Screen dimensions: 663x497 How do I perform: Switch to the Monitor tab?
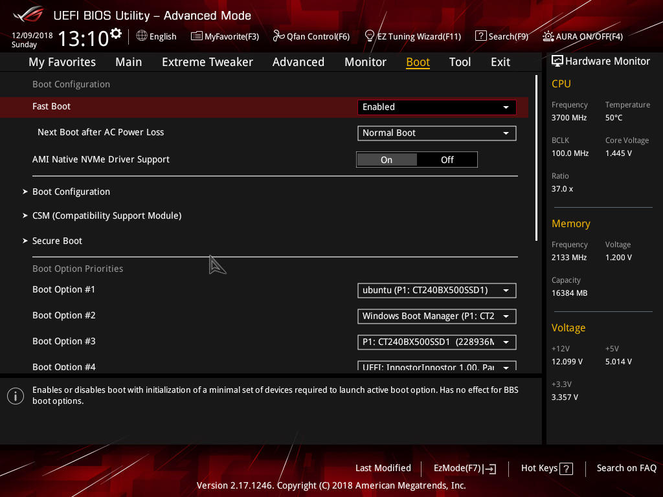click(x=365, y=62)
